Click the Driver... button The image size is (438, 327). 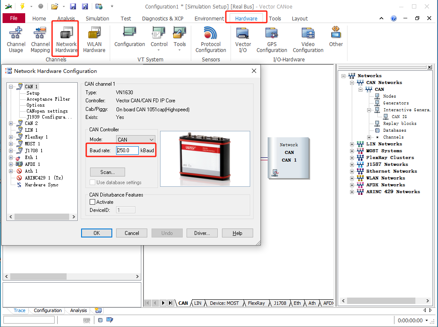pyautogui.click(x=202, y=233)
